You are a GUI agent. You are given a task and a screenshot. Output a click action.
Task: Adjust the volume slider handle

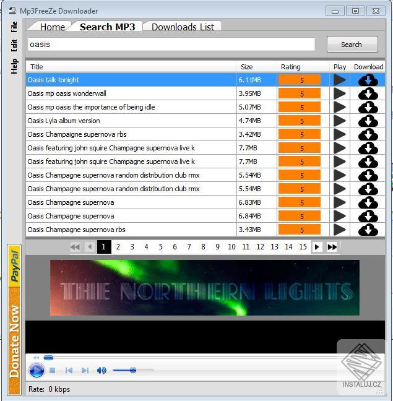point(133,370)
